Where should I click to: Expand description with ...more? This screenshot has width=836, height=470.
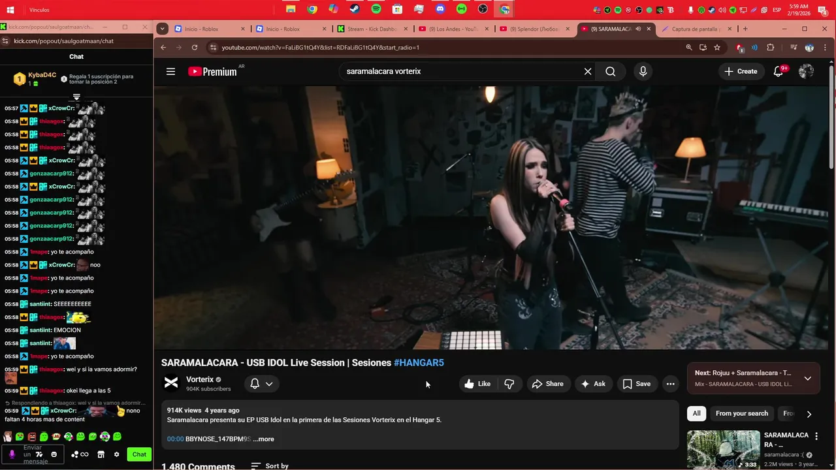pos(263,439)
